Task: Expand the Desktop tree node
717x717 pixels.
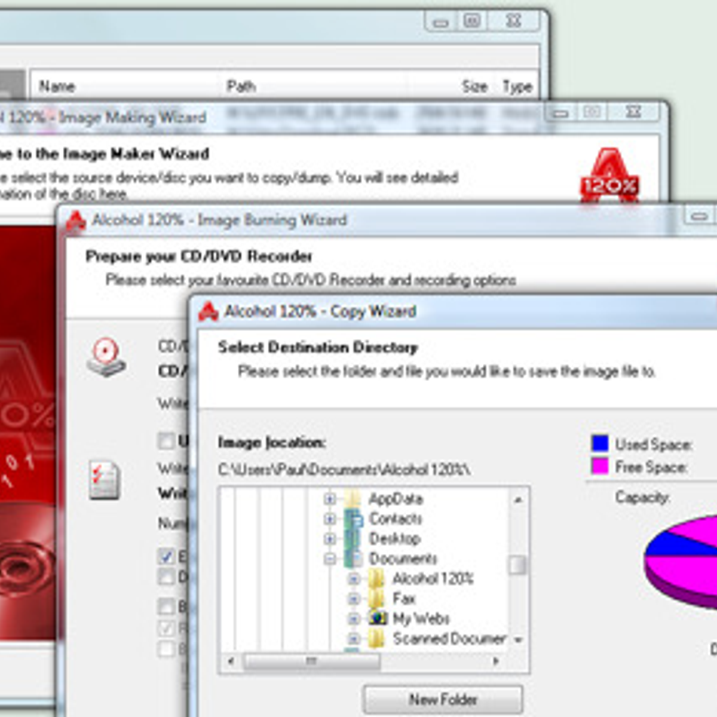Action: 329,538
